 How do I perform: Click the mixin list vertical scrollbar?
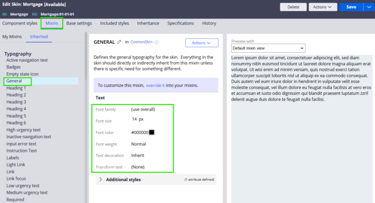coord(86,56)
